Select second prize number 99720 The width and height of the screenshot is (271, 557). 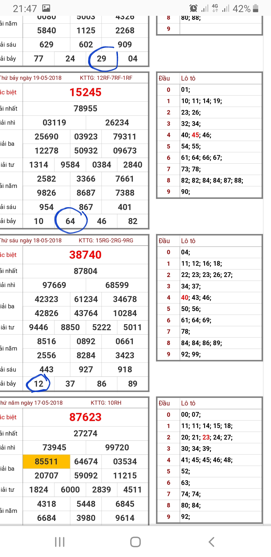tap(117, 448)
